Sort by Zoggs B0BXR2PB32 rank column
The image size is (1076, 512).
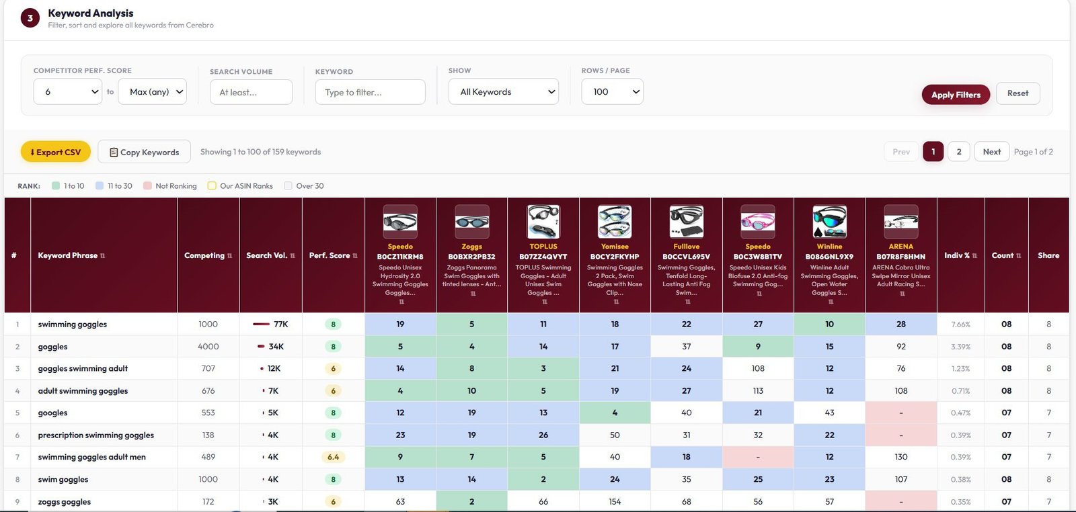coord(473,294)
